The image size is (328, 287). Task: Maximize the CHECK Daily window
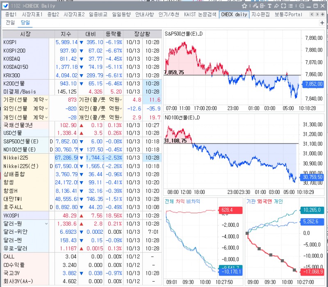316,6
